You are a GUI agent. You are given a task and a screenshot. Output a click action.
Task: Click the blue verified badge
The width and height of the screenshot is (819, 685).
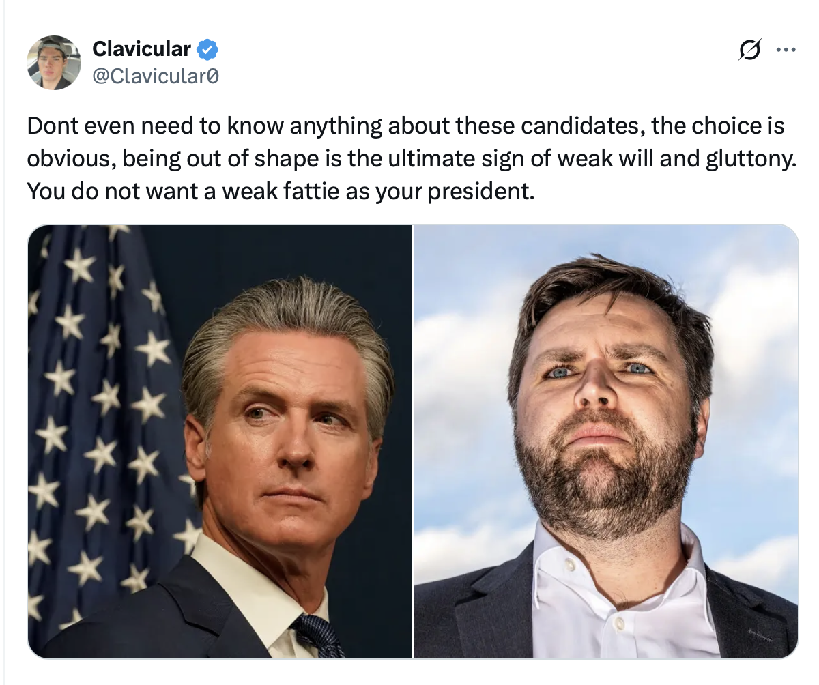tap(207, 49)
